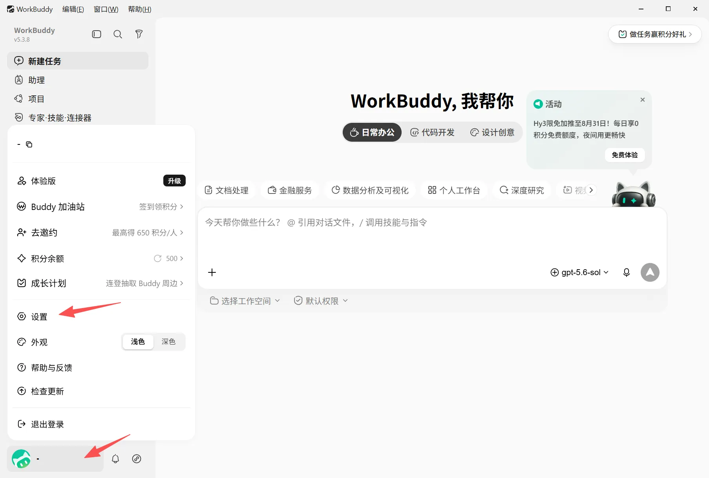Viewport: 709px width, 478px height.
Task: Open the 窗口(W) menu
Action: (106, 9)
